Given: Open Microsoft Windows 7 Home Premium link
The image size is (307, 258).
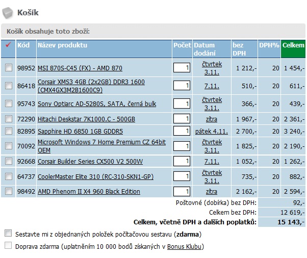Looking at the screenshot, I should coord(101,146).
